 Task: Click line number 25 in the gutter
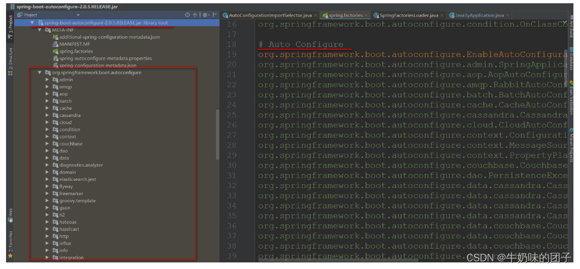click(231, 115)
